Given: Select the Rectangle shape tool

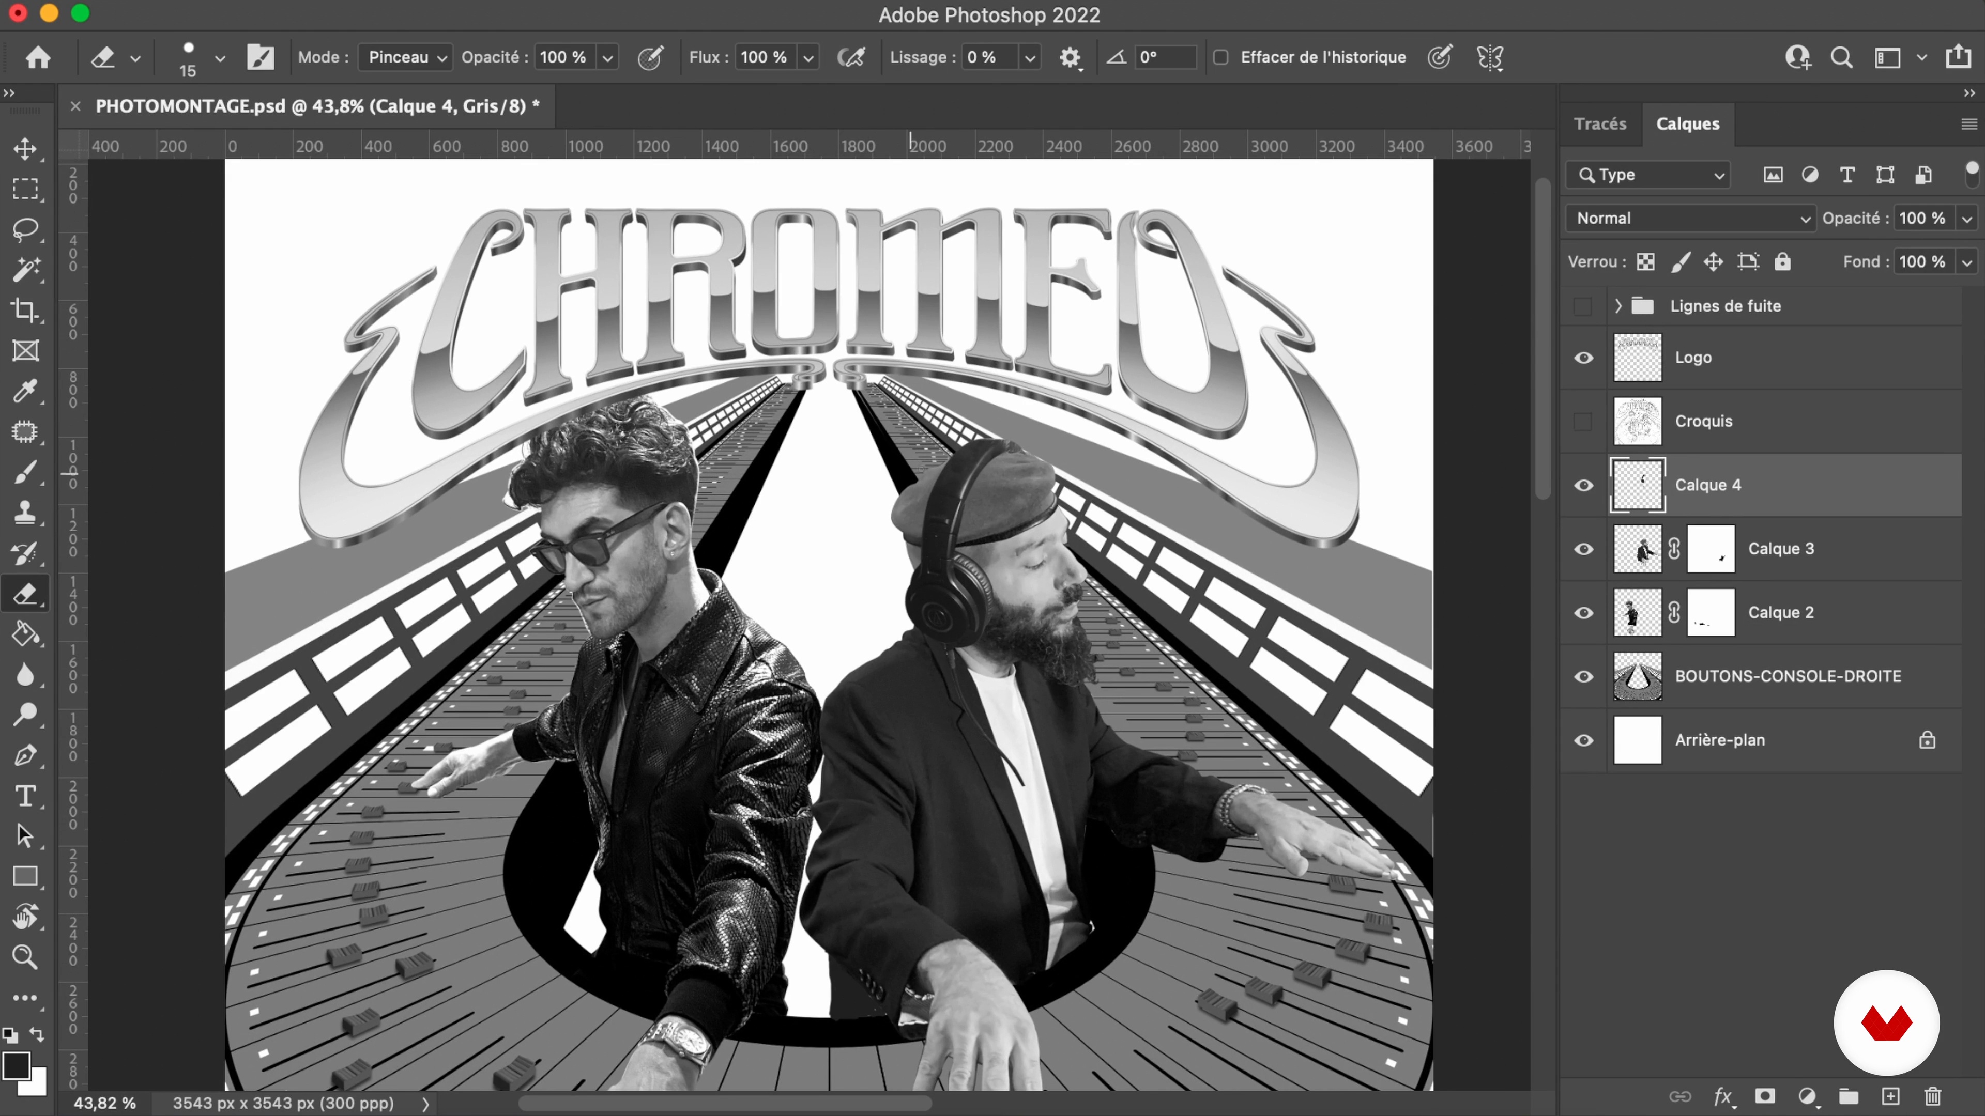Looking at the screenshot, I should click(25, 876).
